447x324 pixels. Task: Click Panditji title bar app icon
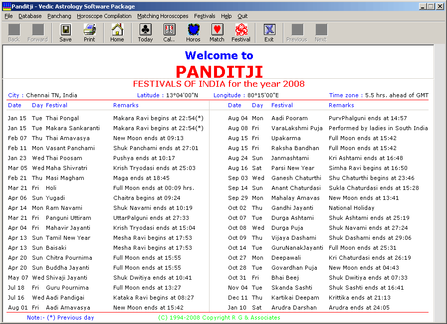6,6
